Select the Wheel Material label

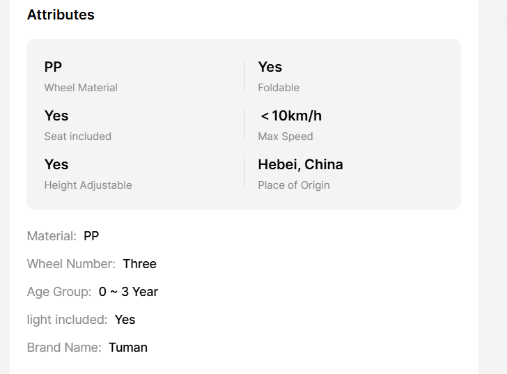click(x=81, y=88)
